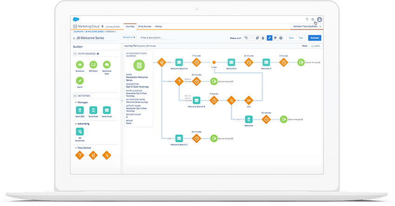Image resolution: width=395 pixels, height=206 pixels.
Task: Select the API Event entry source icon
Action: 93,65
